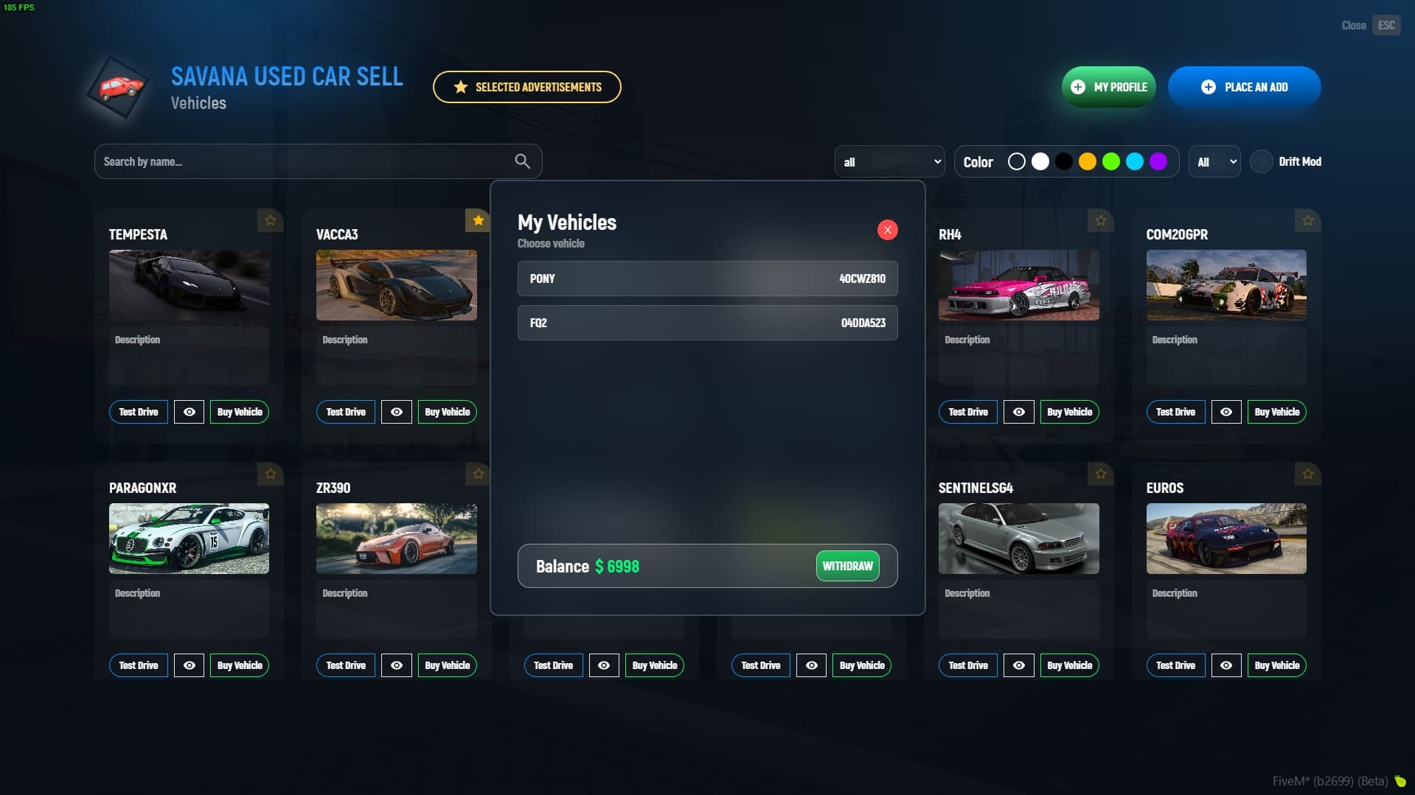Choose the FQ2 vehicle entry
Viewport: 1415px width, 795px height.
tap(707, 323)
